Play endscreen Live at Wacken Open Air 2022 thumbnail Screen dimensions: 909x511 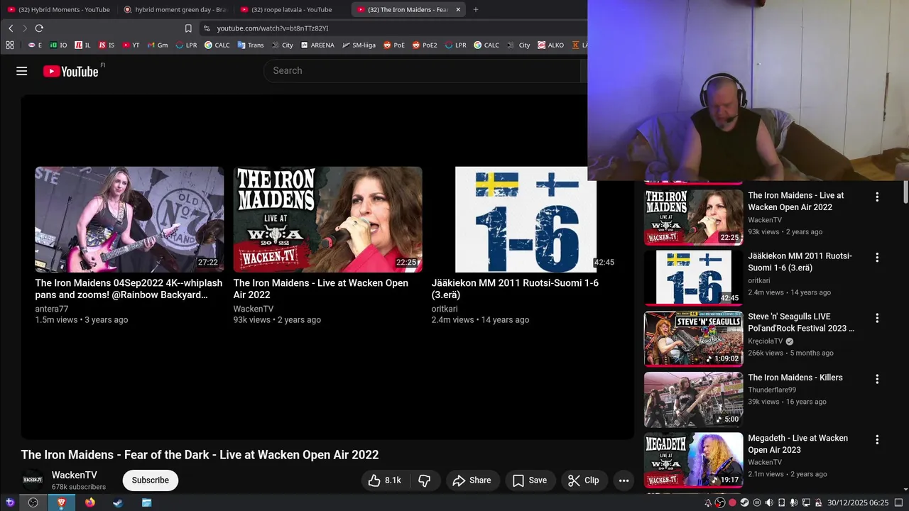point(327,219)
